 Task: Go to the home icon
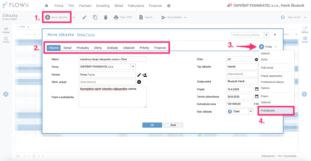coord(46,6)
